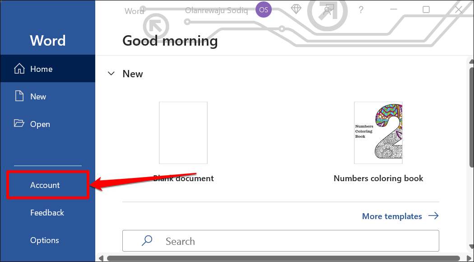Click inside the Search text field

(289, 241)
